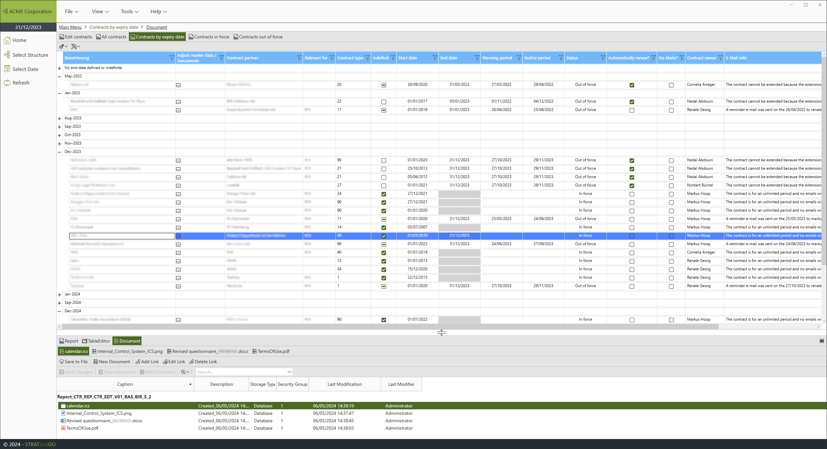The height and width of the screenshot is (449, 827).
Task: Click Delete Link in document toolbar
Action: [203, 362]
